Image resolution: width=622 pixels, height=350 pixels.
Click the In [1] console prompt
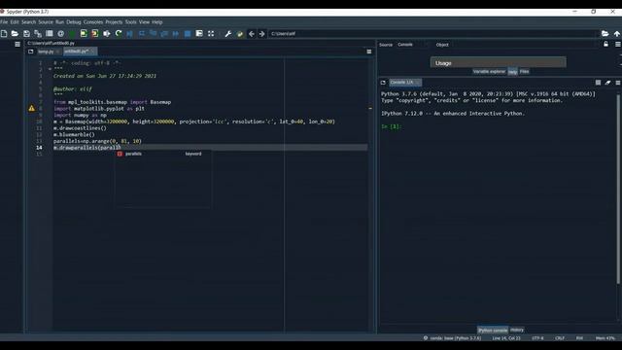coord(391,126)
